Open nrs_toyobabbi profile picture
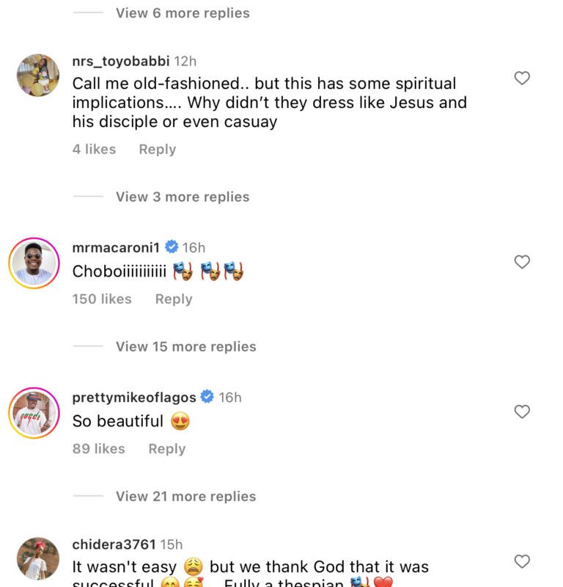Image resolution: width=563 pixels, height=587 pixels. point(37,75)
